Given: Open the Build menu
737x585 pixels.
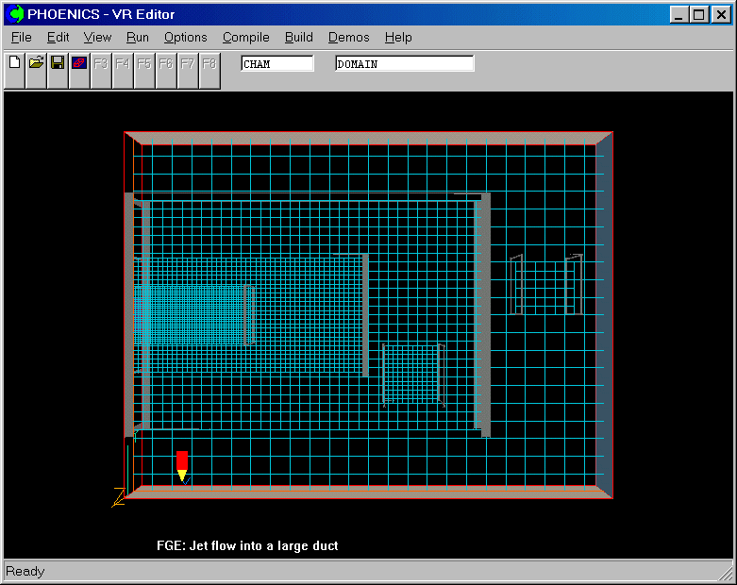Looking at the screenshot, I should pyautogui.click(x=299, y=37).
